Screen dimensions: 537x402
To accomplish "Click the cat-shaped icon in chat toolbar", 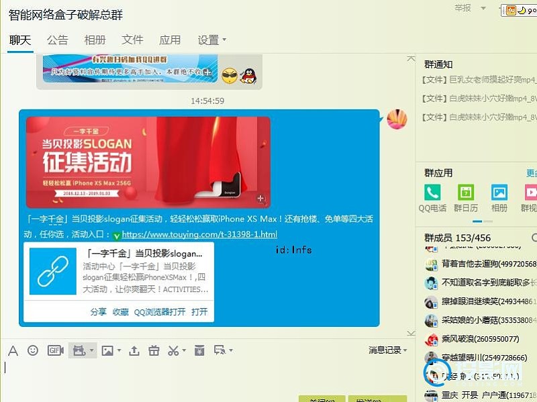I will (x=79, y=350).
